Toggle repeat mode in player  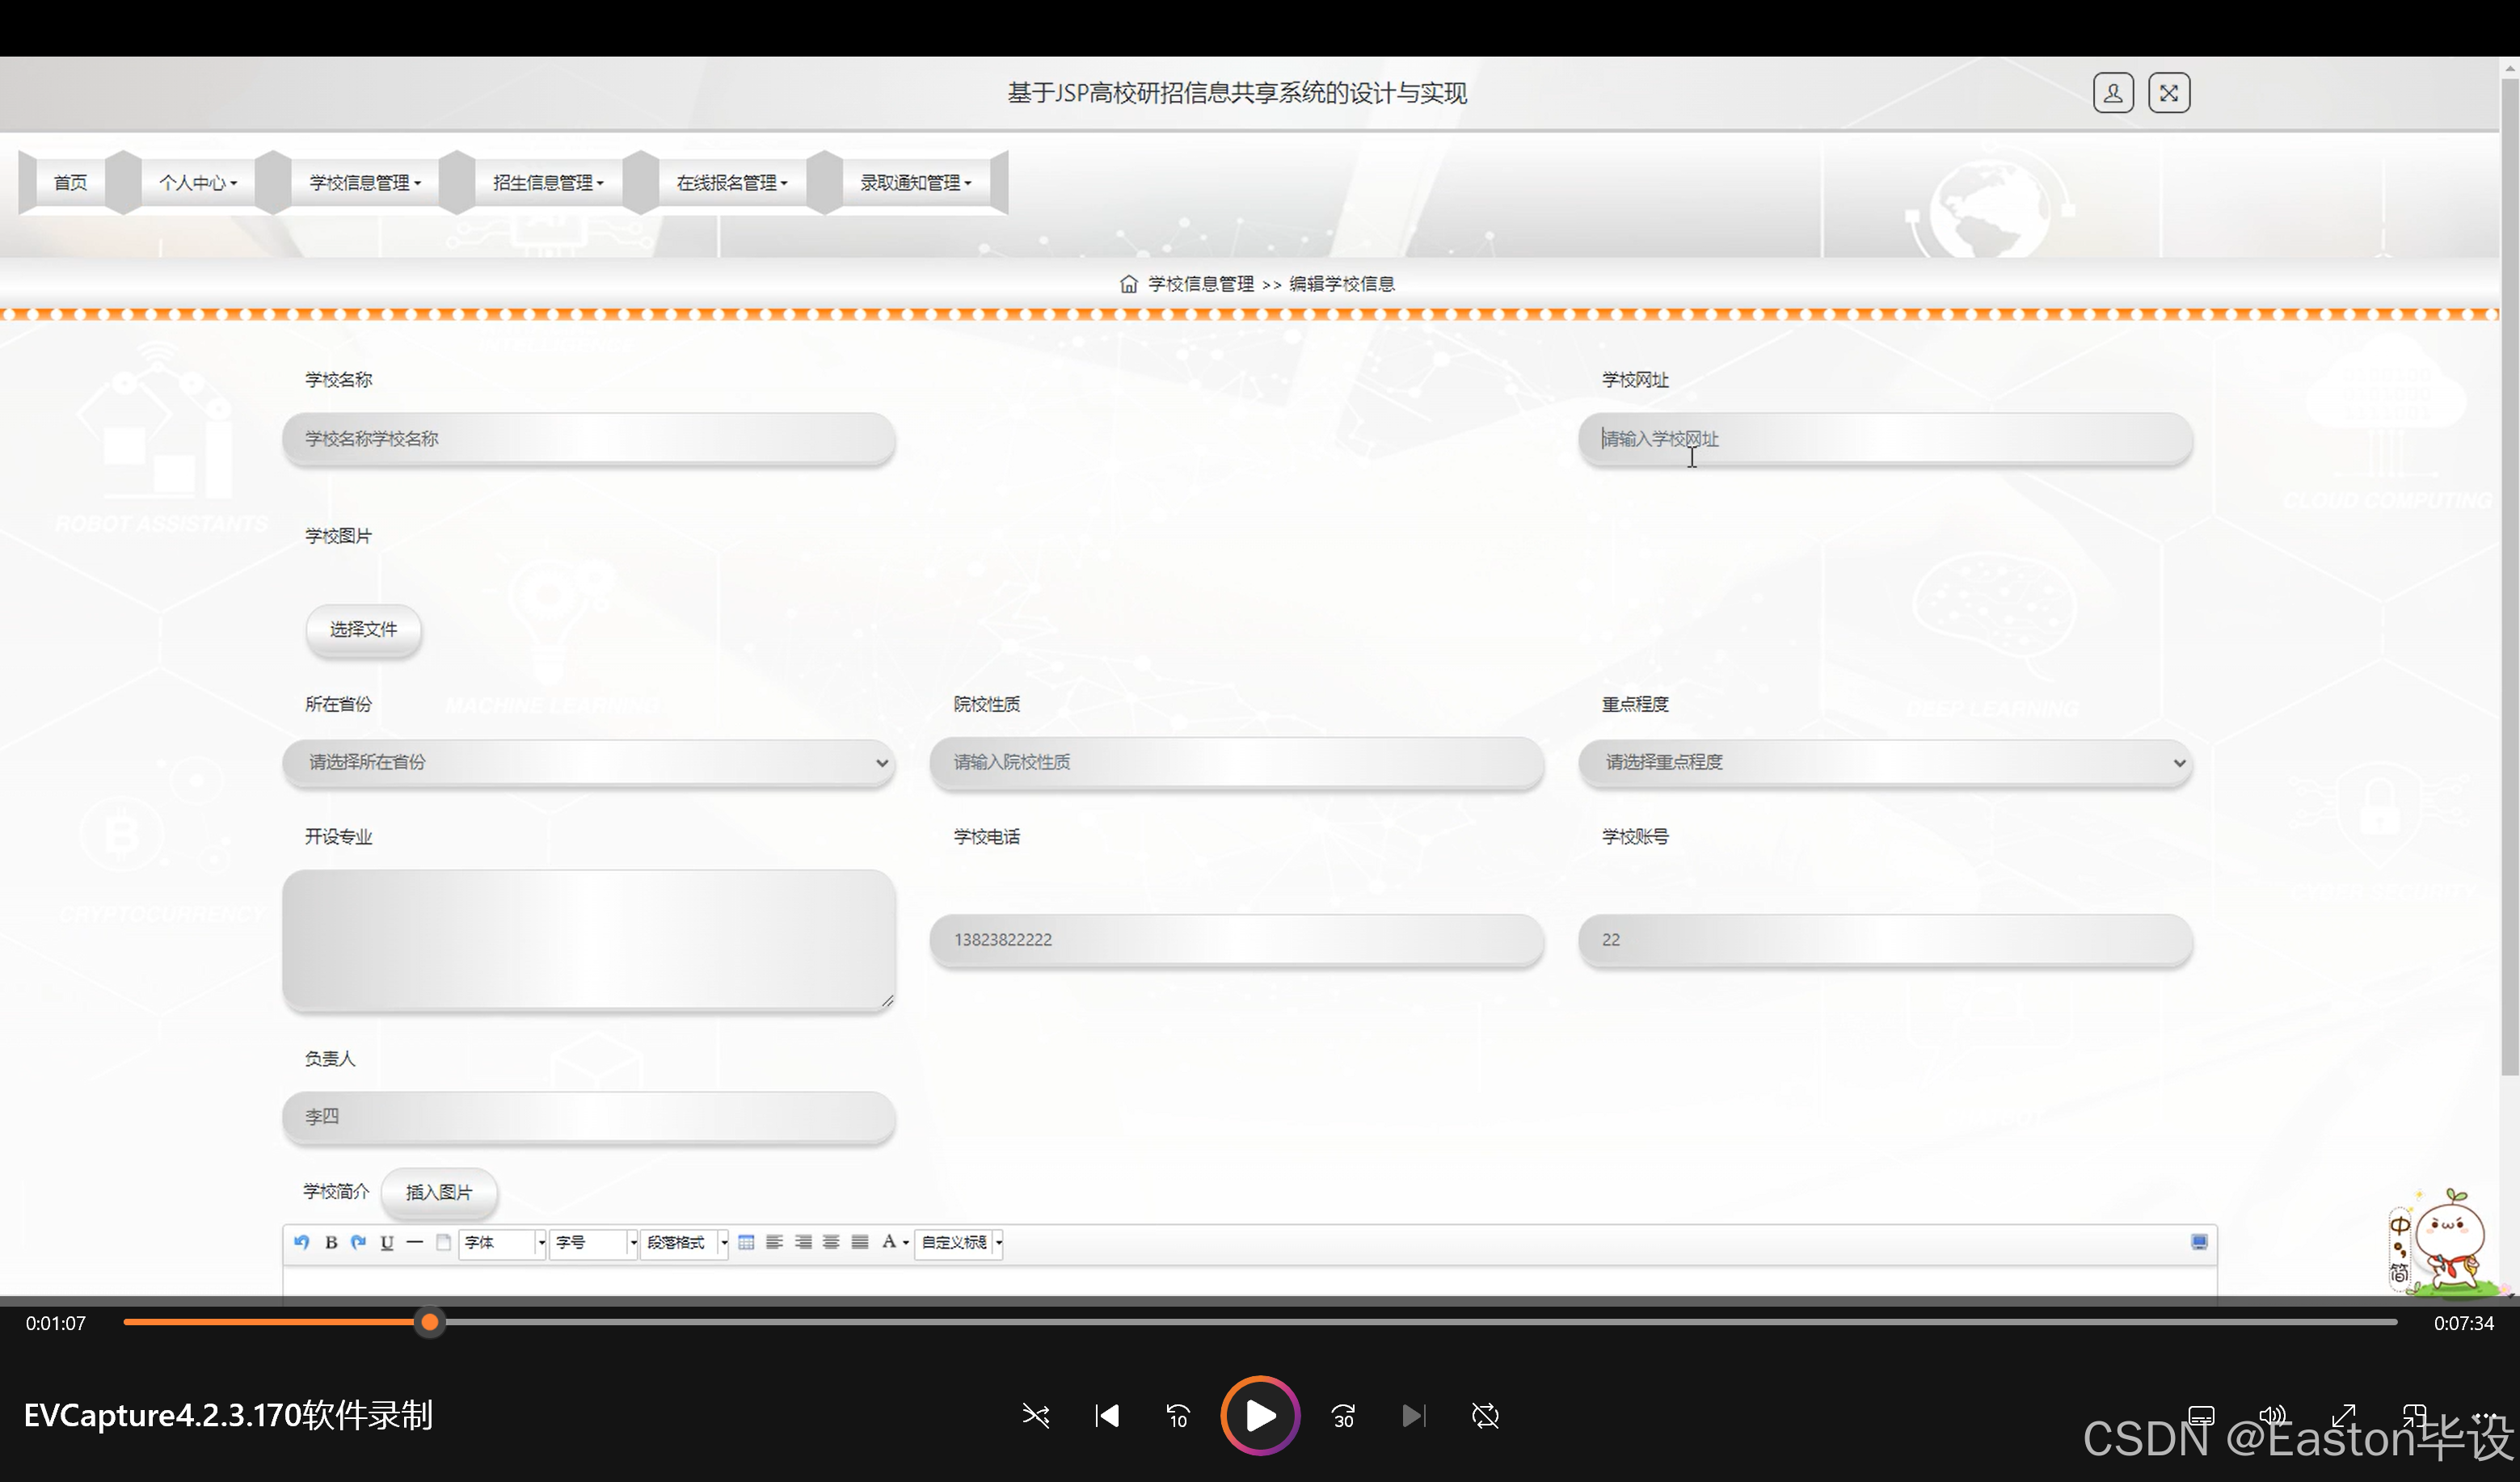click(1485, 1416)
